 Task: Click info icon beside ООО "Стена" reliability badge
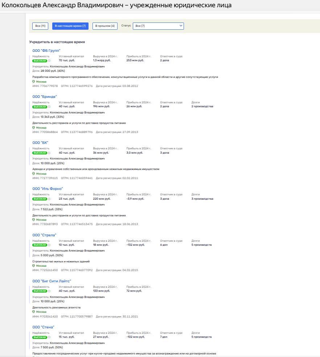[x=49, y=337]
